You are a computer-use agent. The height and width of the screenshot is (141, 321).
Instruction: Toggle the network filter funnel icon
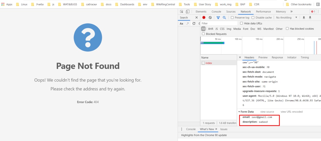pos(218,17)
